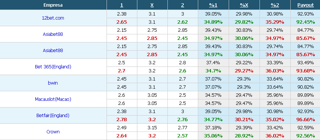
Task: Open the second Asiabet88 link
Action: point(53,50)
